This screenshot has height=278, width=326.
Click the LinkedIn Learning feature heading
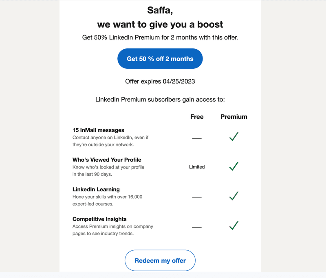[95, 189]
